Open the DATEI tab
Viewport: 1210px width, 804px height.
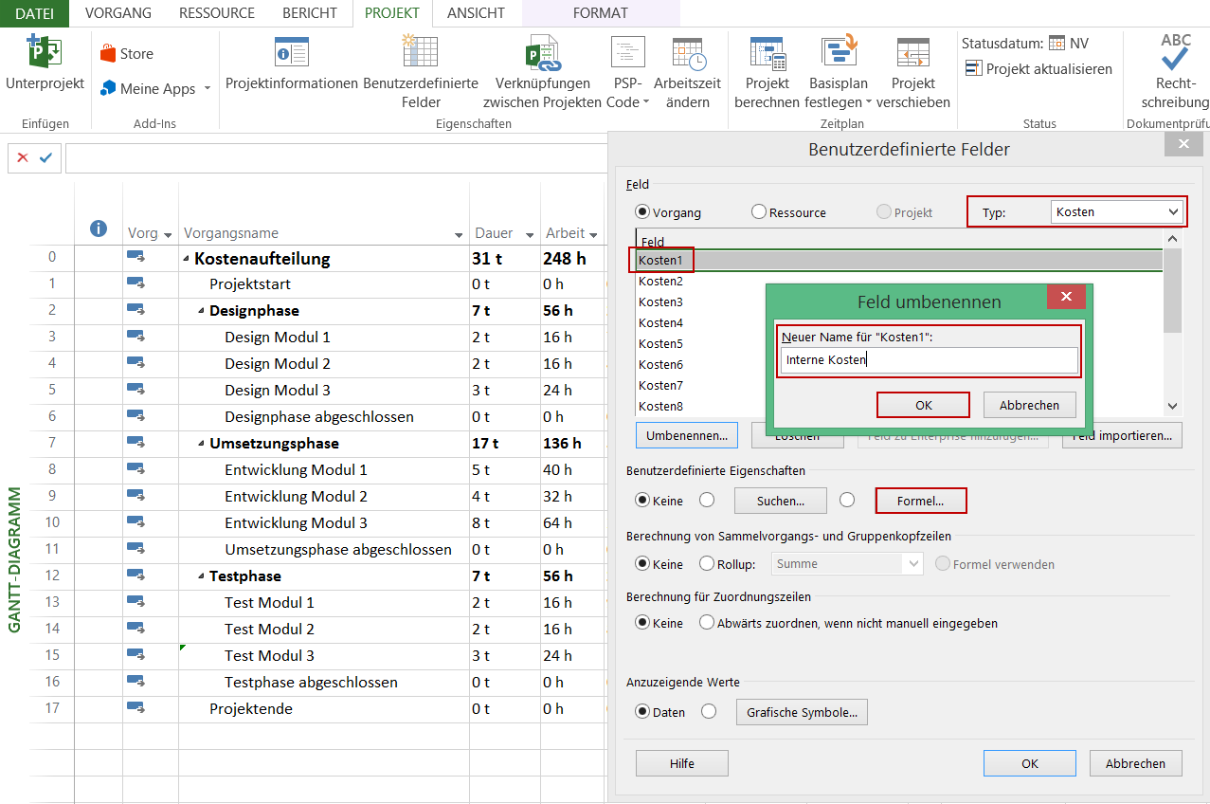[34, 13]
